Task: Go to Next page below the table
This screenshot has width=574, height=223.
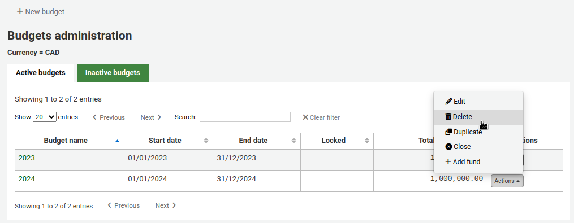Action: (x=166, y=205)
